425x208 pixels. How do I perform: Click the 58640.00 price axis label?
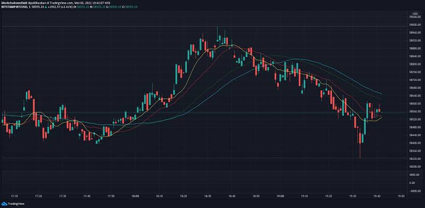pyautogui.click(x=414, y=95)
